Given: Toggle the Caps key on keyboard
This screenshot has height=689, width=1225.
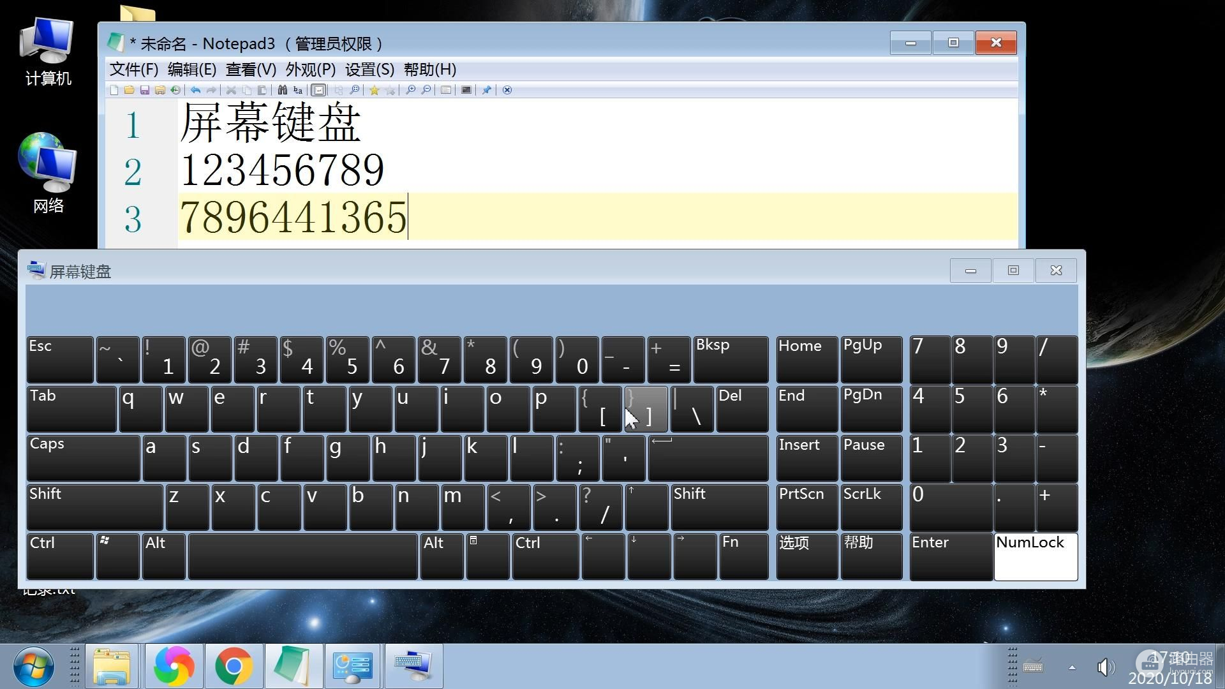Looking at the screenshot, I should pyautogui.click(x=83, y=457).
